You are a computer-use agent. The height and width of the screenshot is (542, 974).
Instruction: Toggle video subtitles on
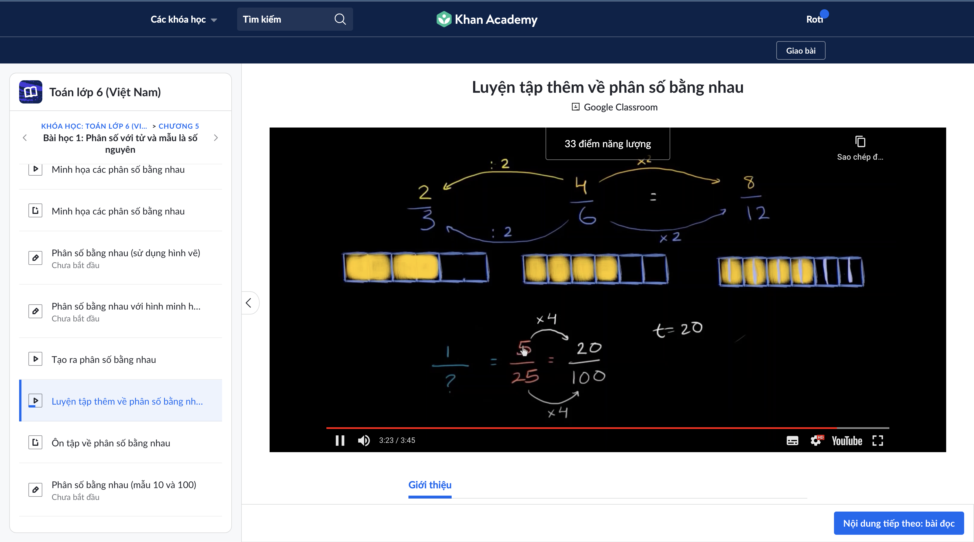click(792, 441)
